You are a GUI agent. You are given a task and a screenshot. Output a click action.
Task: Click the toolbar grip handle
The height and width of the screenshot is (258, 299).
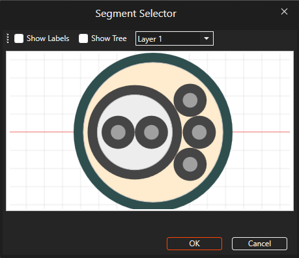click(8, 38)
